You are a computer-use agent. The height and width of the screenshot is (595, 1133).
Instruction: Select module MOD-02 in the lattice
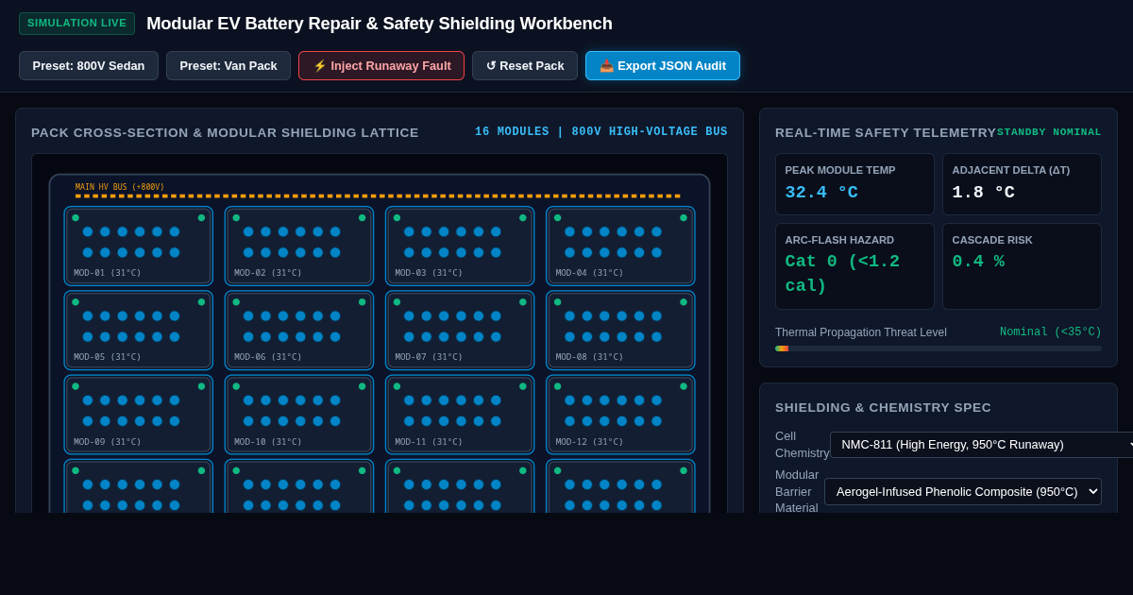click(x=299, y=246)
